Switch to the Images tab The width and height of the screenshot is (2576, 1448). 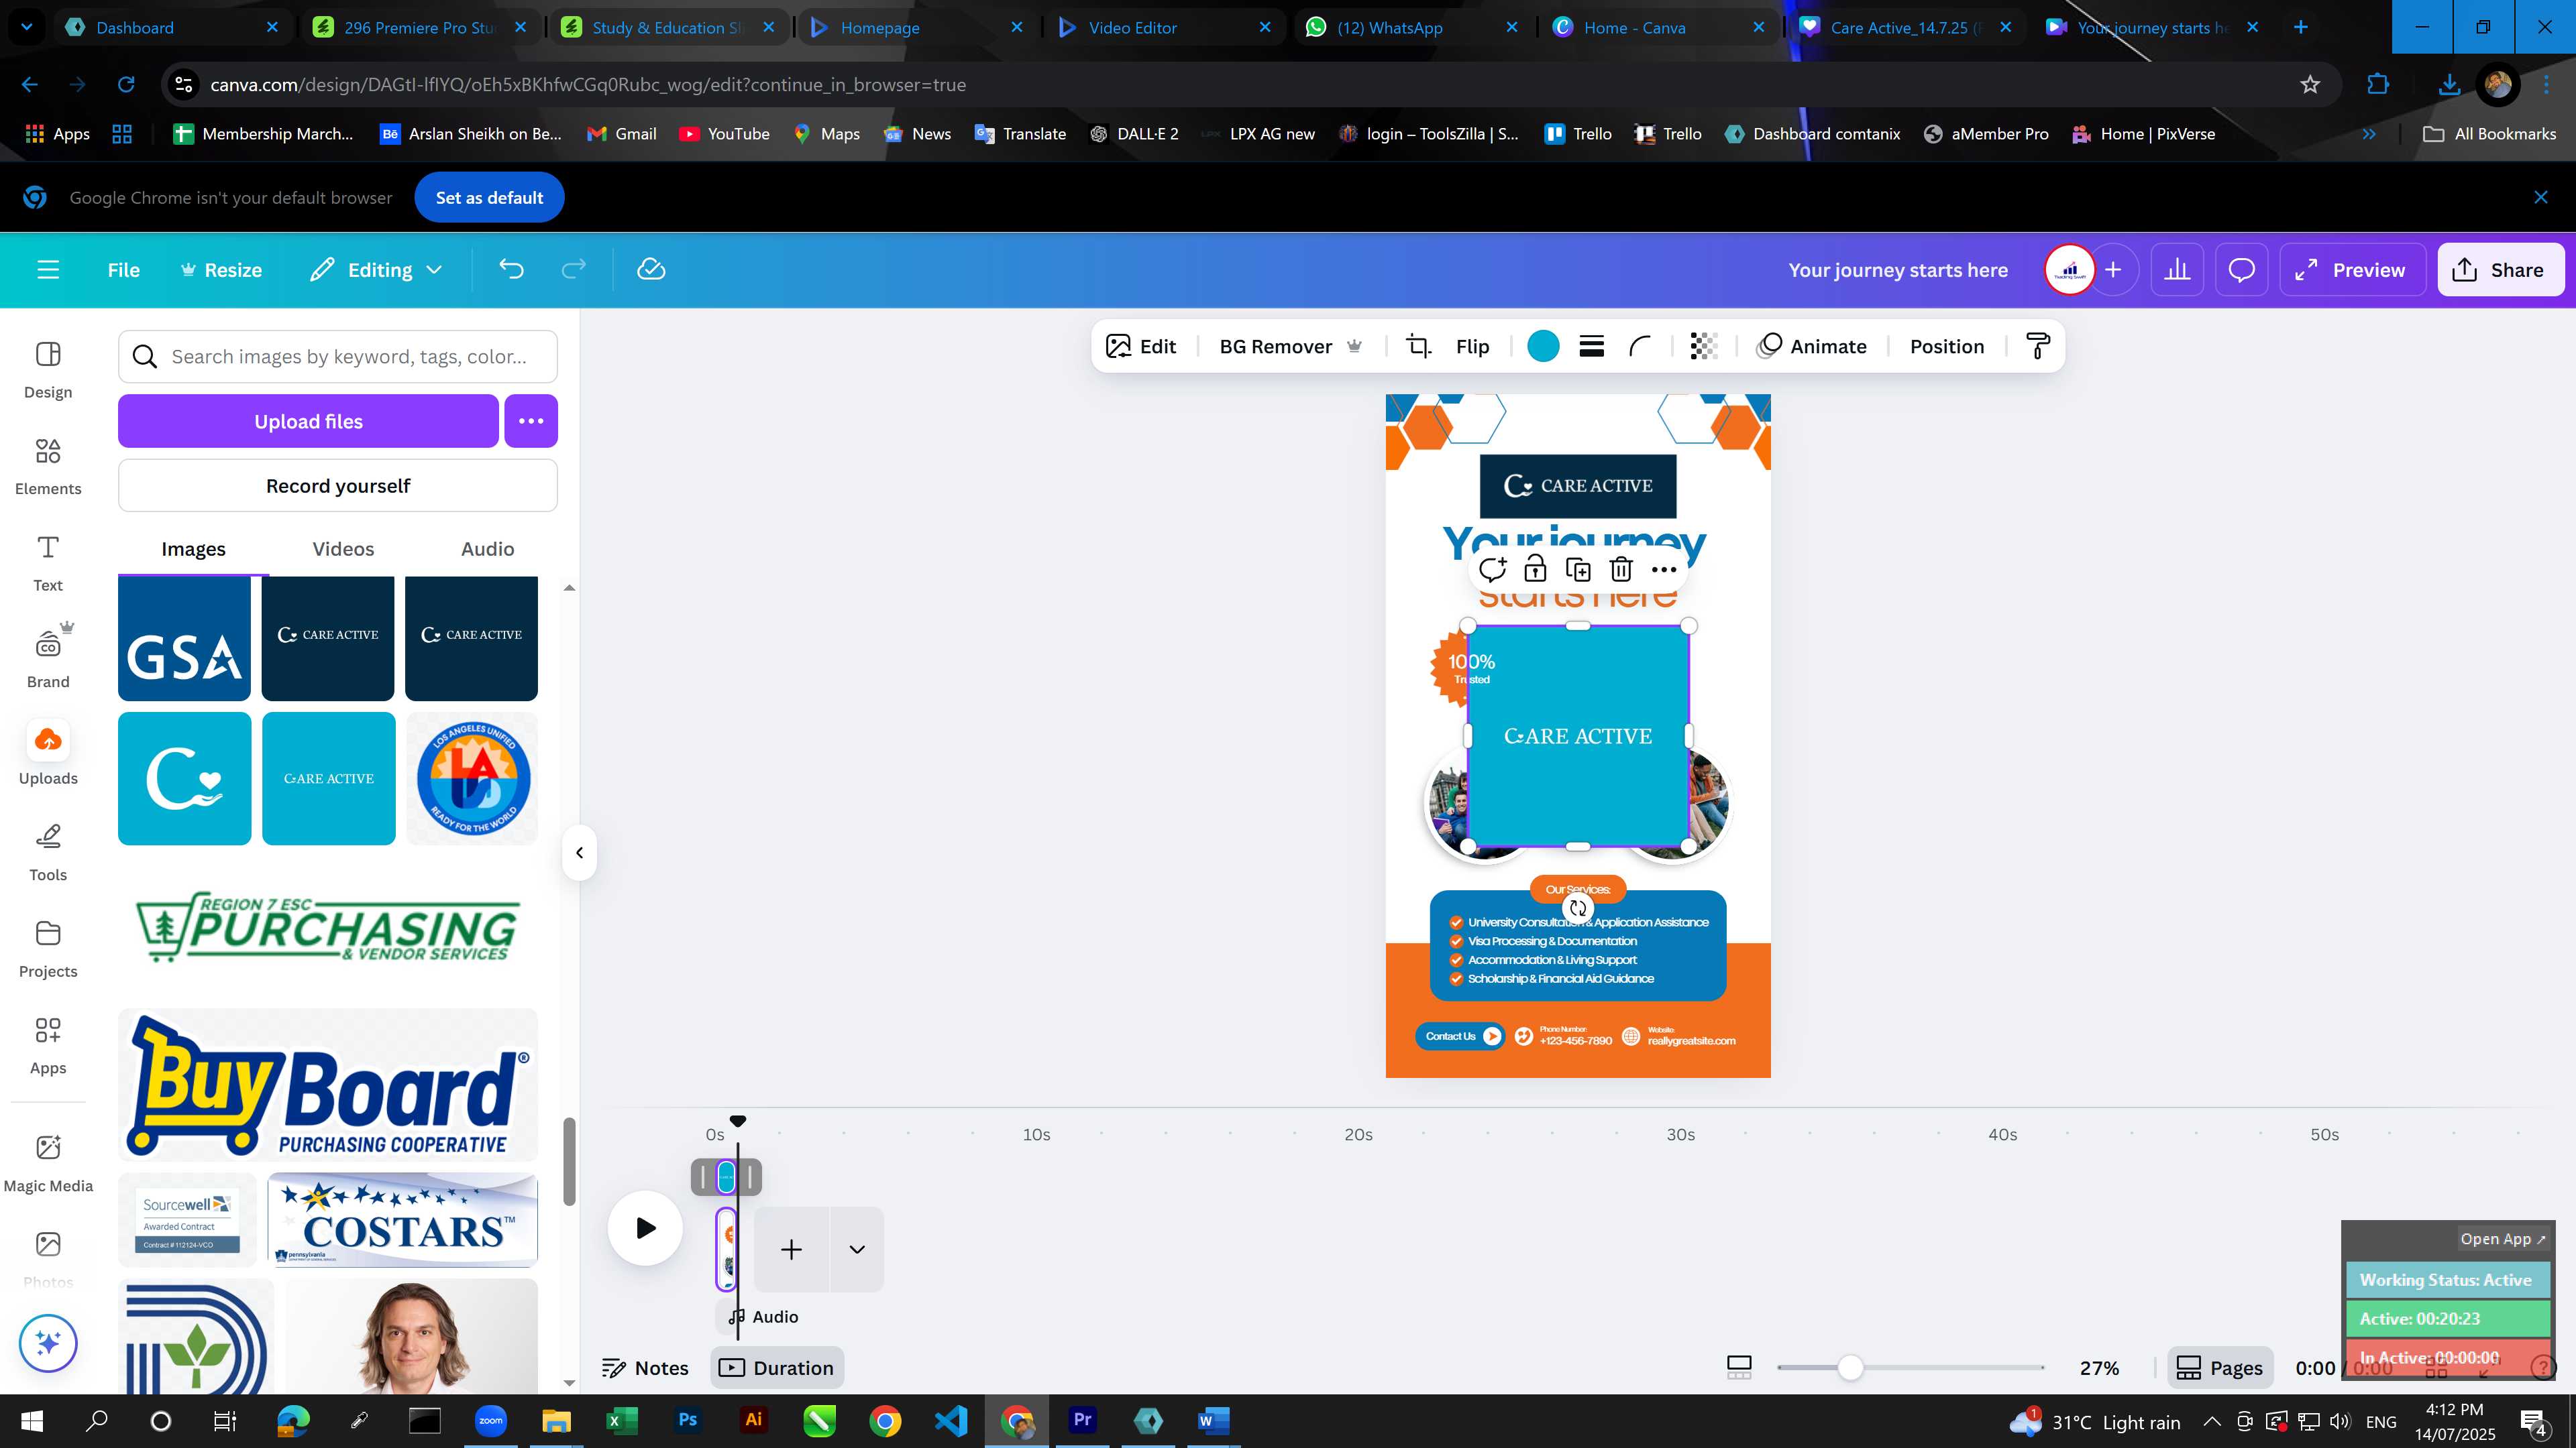(x=194, y=550)
